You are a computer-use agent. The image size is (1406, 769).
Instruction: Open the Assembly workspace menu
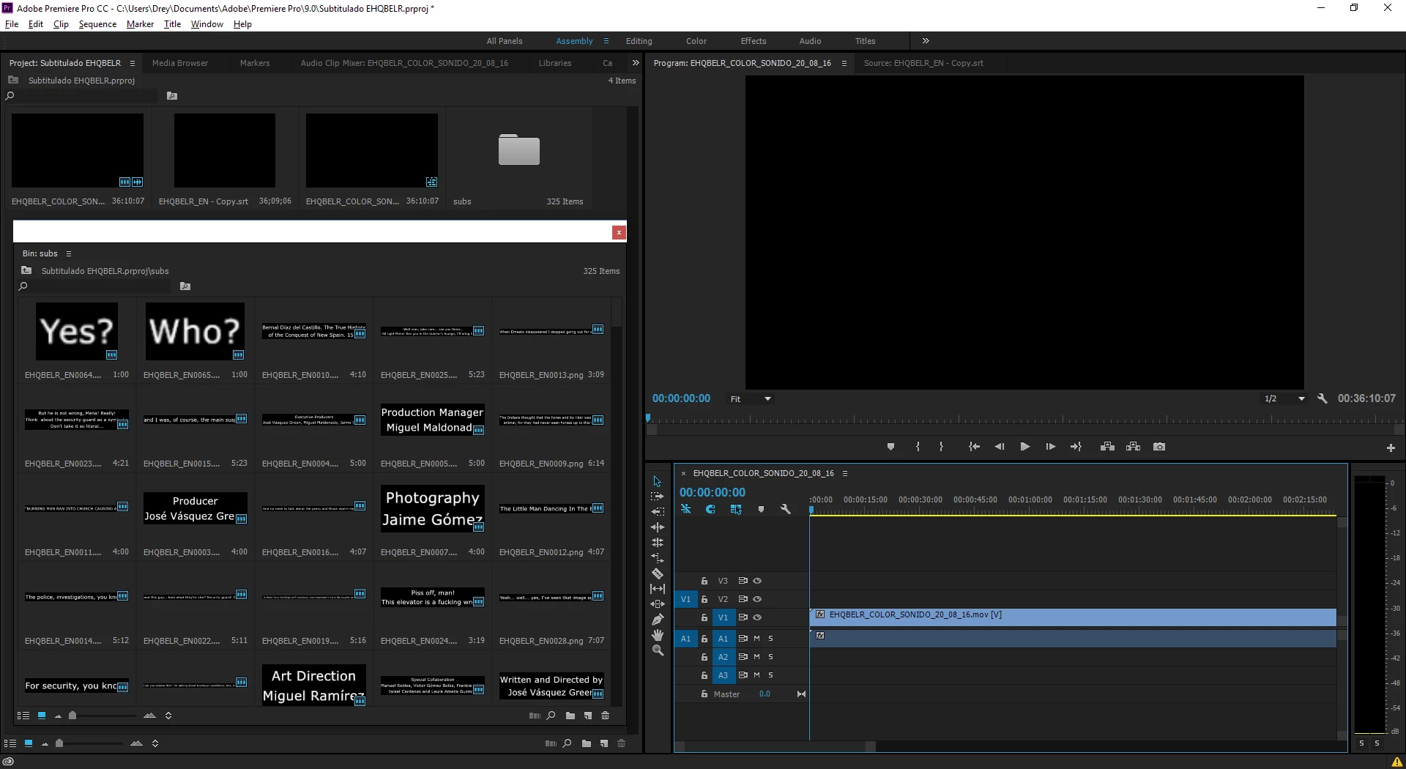(x=606, y=41)
